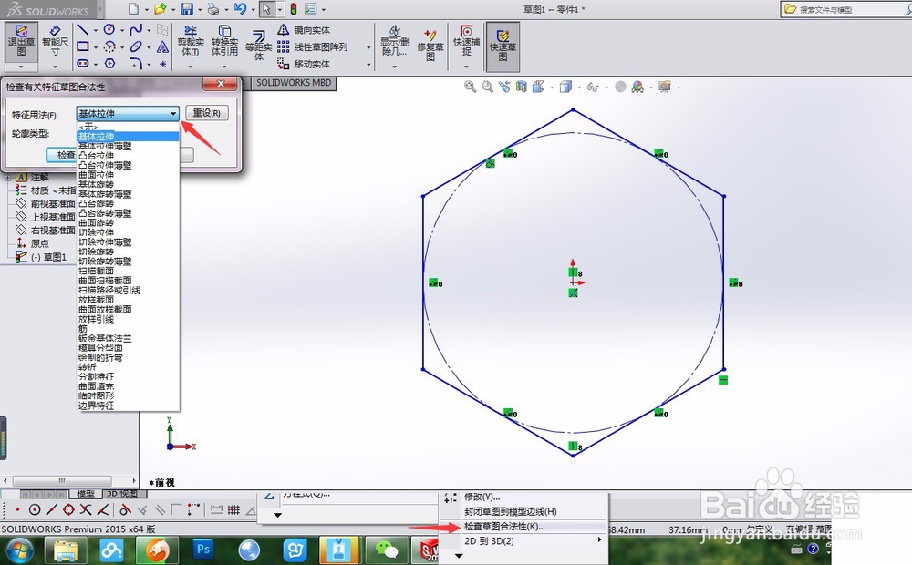Open the Quick Snaps dropdown arrow

pyautogui.click(x=466, y=67)
